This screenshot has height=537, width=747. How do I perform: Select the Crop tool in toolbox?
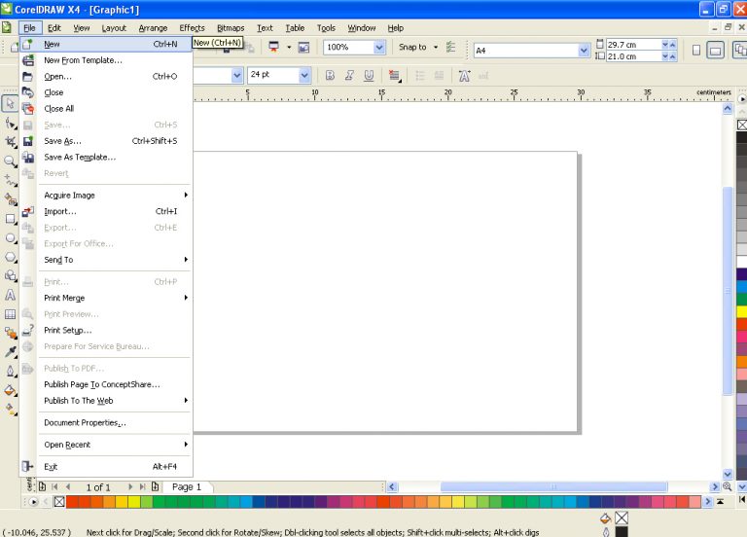[x=10, y=142]
